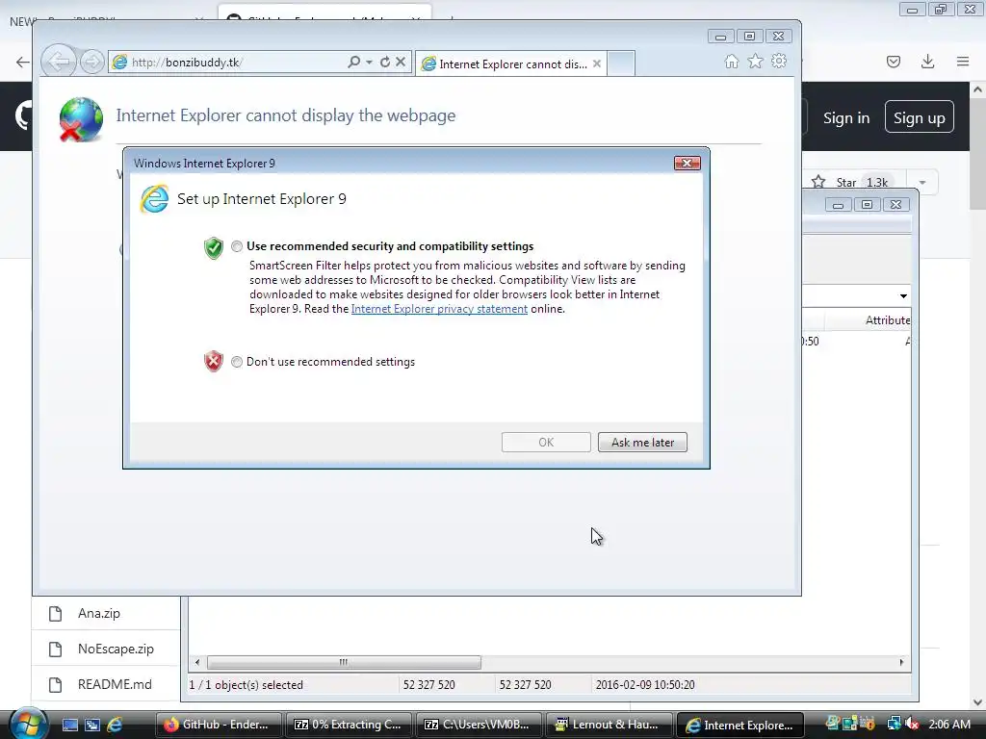Viewport: 986px width, 739px height.
Task: Open the Firefox hamburger menu
Action: coord(963,62)
